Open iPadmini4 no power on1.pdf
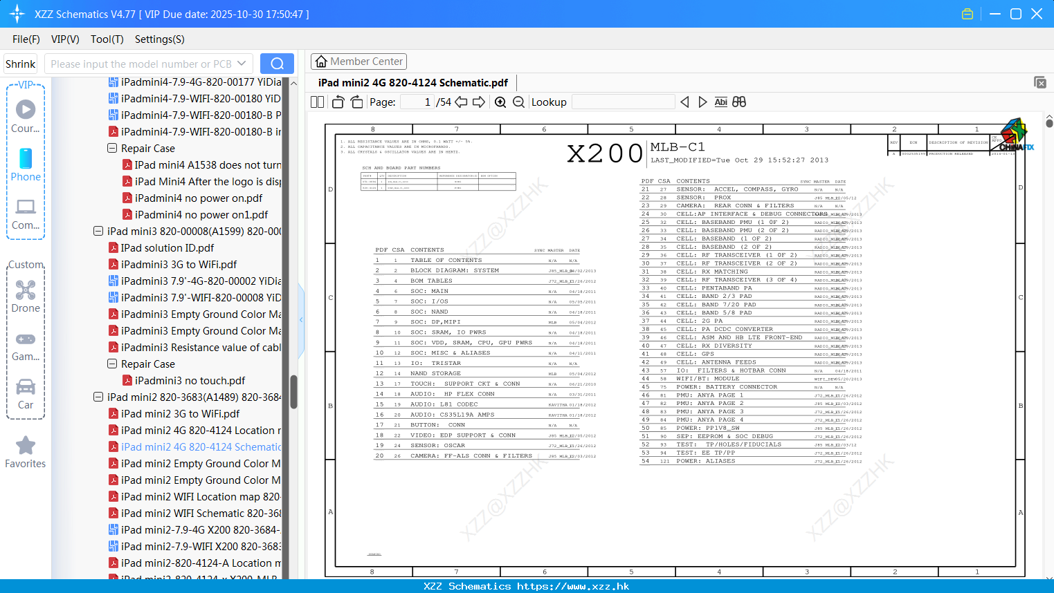 tap(195, 214)
